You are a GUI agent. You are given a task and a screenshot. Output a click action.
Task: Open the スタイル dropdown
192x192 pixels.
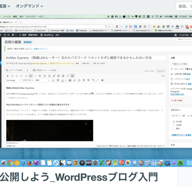(x=28, y=80)
